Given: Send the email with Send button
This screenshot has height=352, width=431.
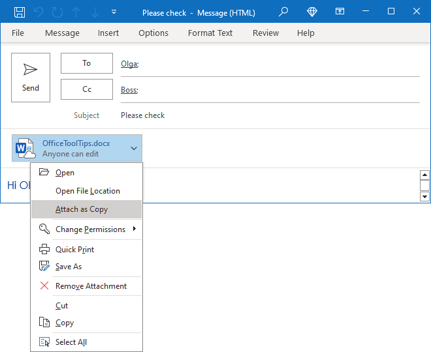Looking at the screenshot, I should [x=31, y=78].
